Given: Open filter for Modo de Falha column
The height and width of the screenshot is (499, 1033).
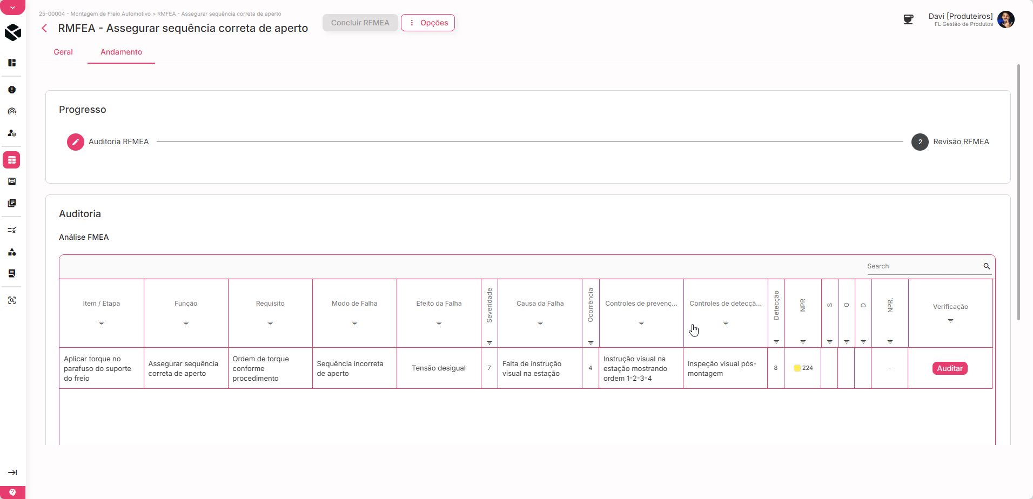Looking at the screenshot, I should (x=354, y=323).
